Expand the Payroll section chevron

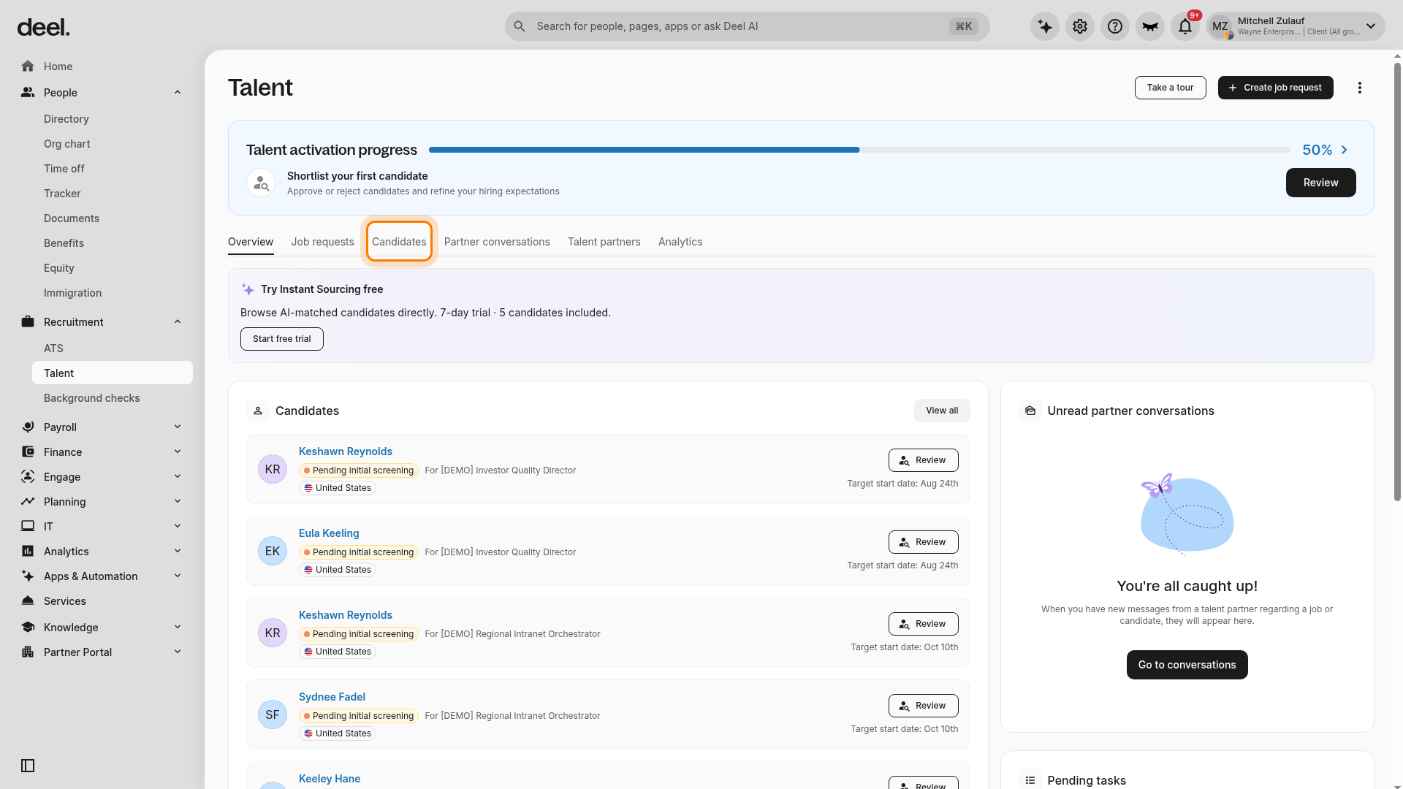(178, 427)
